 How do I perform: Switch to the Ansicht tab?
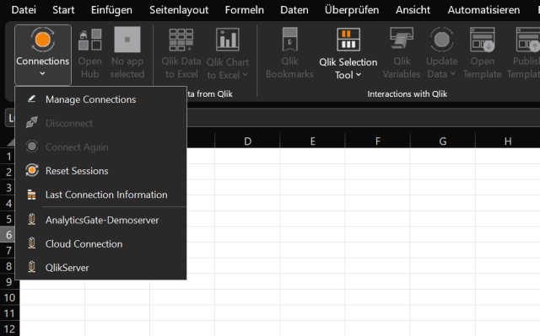point(413,10)
